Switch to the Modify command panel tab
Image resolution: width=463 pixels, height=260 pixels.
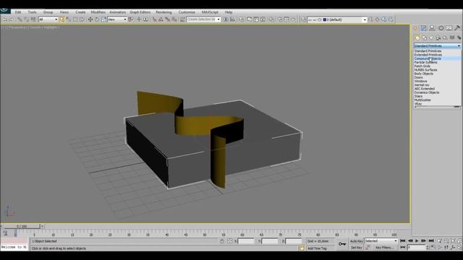point(424,28)
